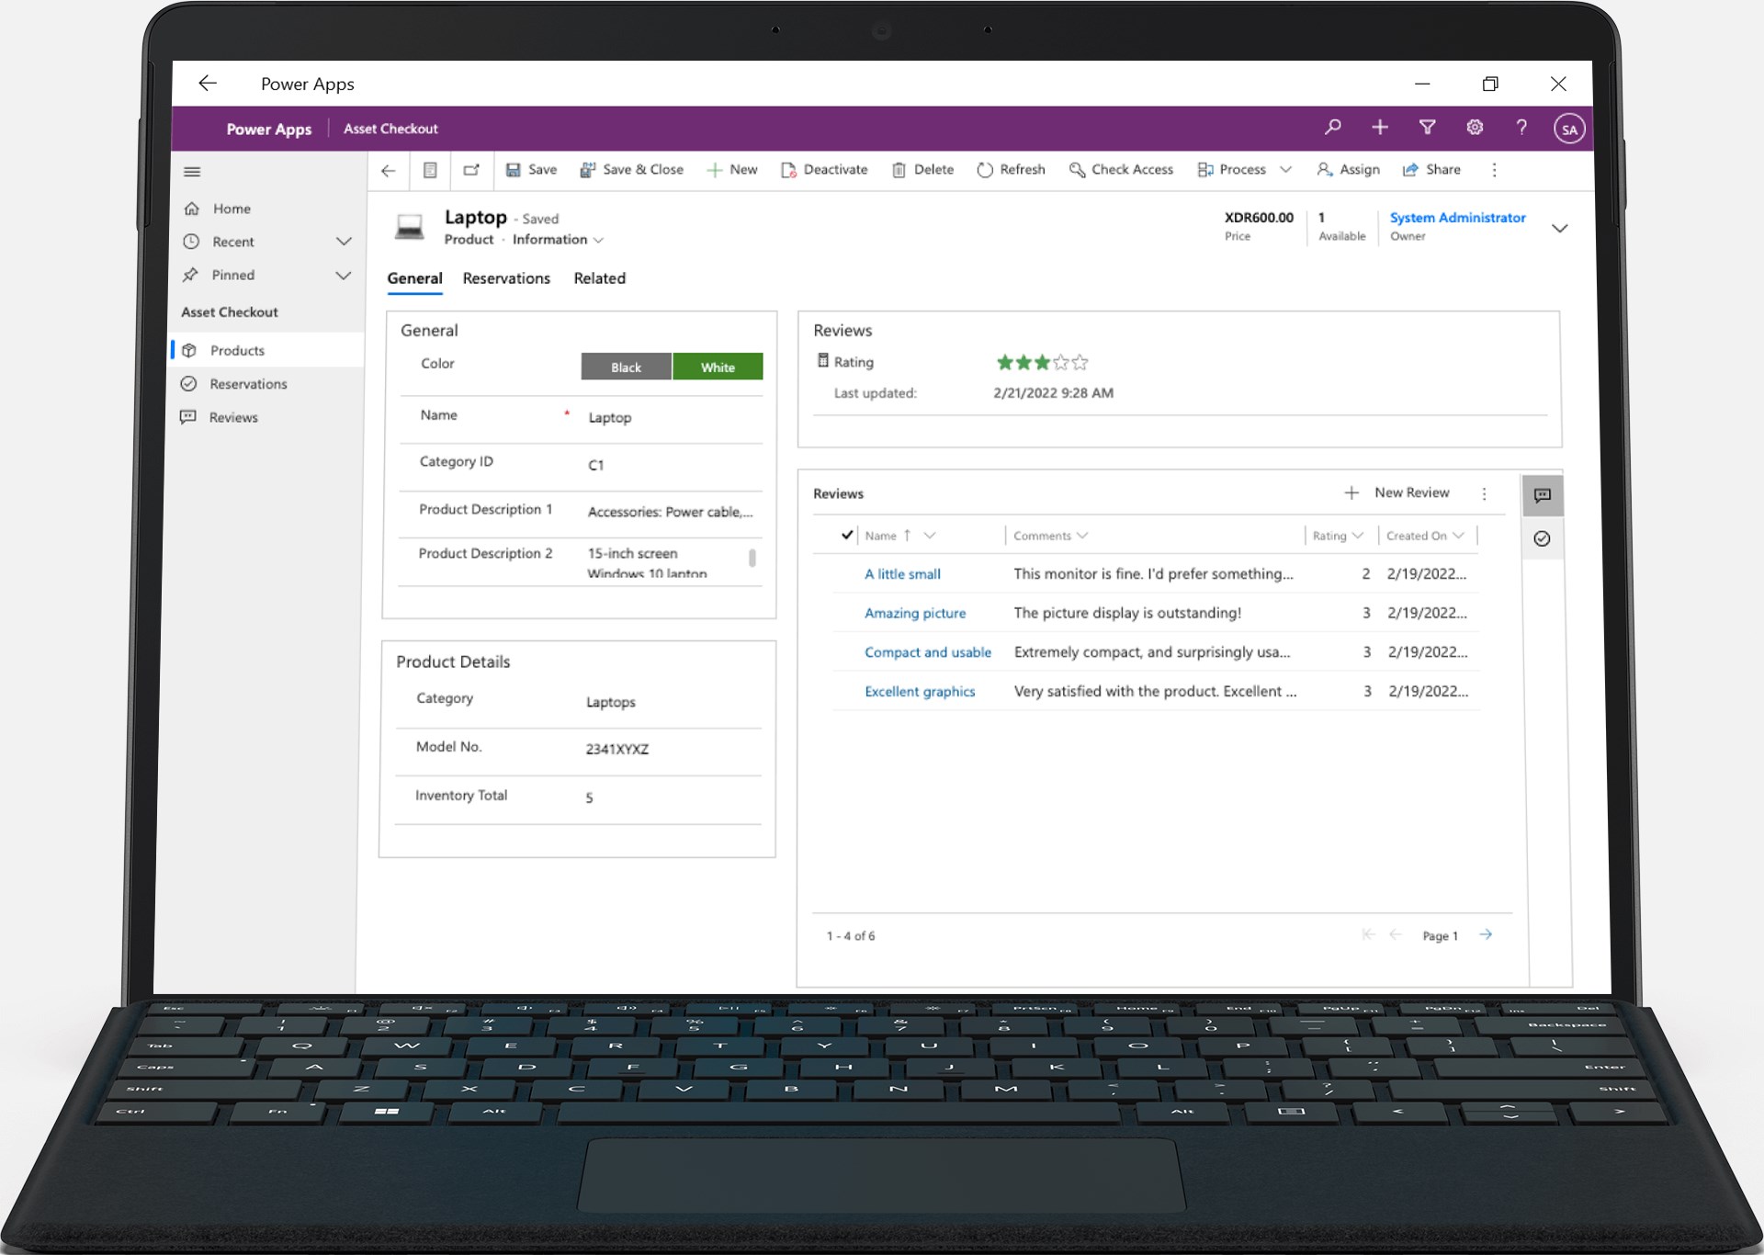1764x1255 pixels.
Task: Select the White color option
Action: point(718,366)
